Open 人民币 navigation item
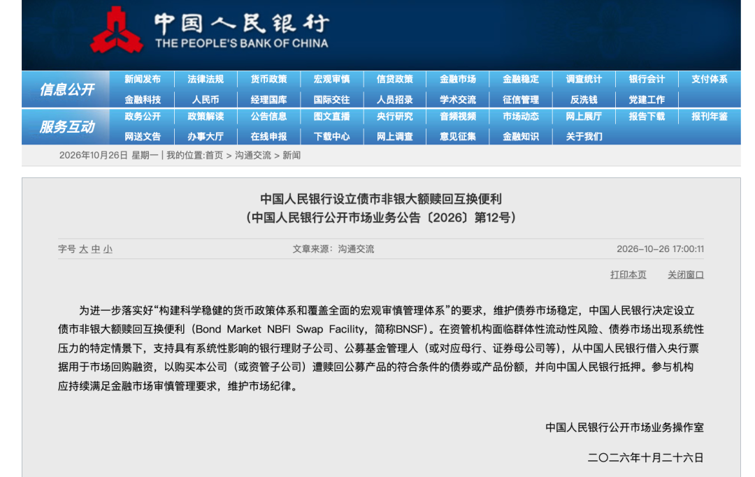Screen dimensions: 755x477 [x=206, y=100]
